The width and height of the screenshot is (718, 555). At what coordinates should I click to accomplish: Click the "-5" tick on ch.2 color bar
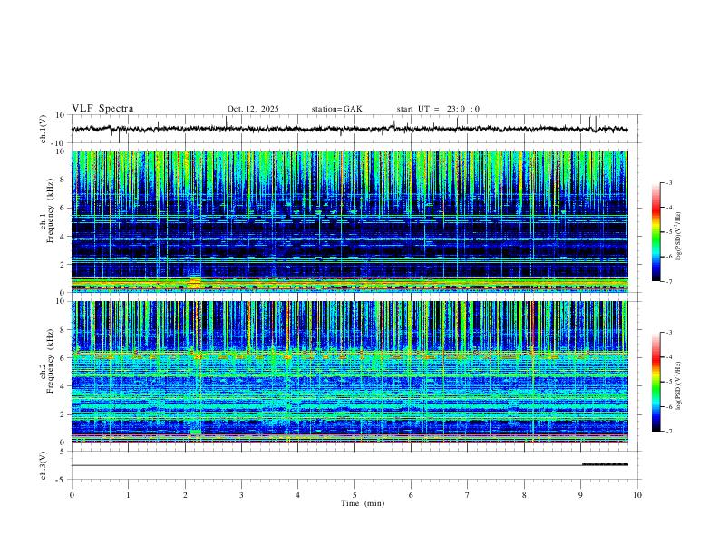point(669,382)
